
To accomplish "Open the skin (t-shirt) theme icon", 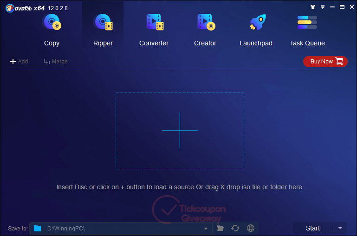I will [313, 7].
